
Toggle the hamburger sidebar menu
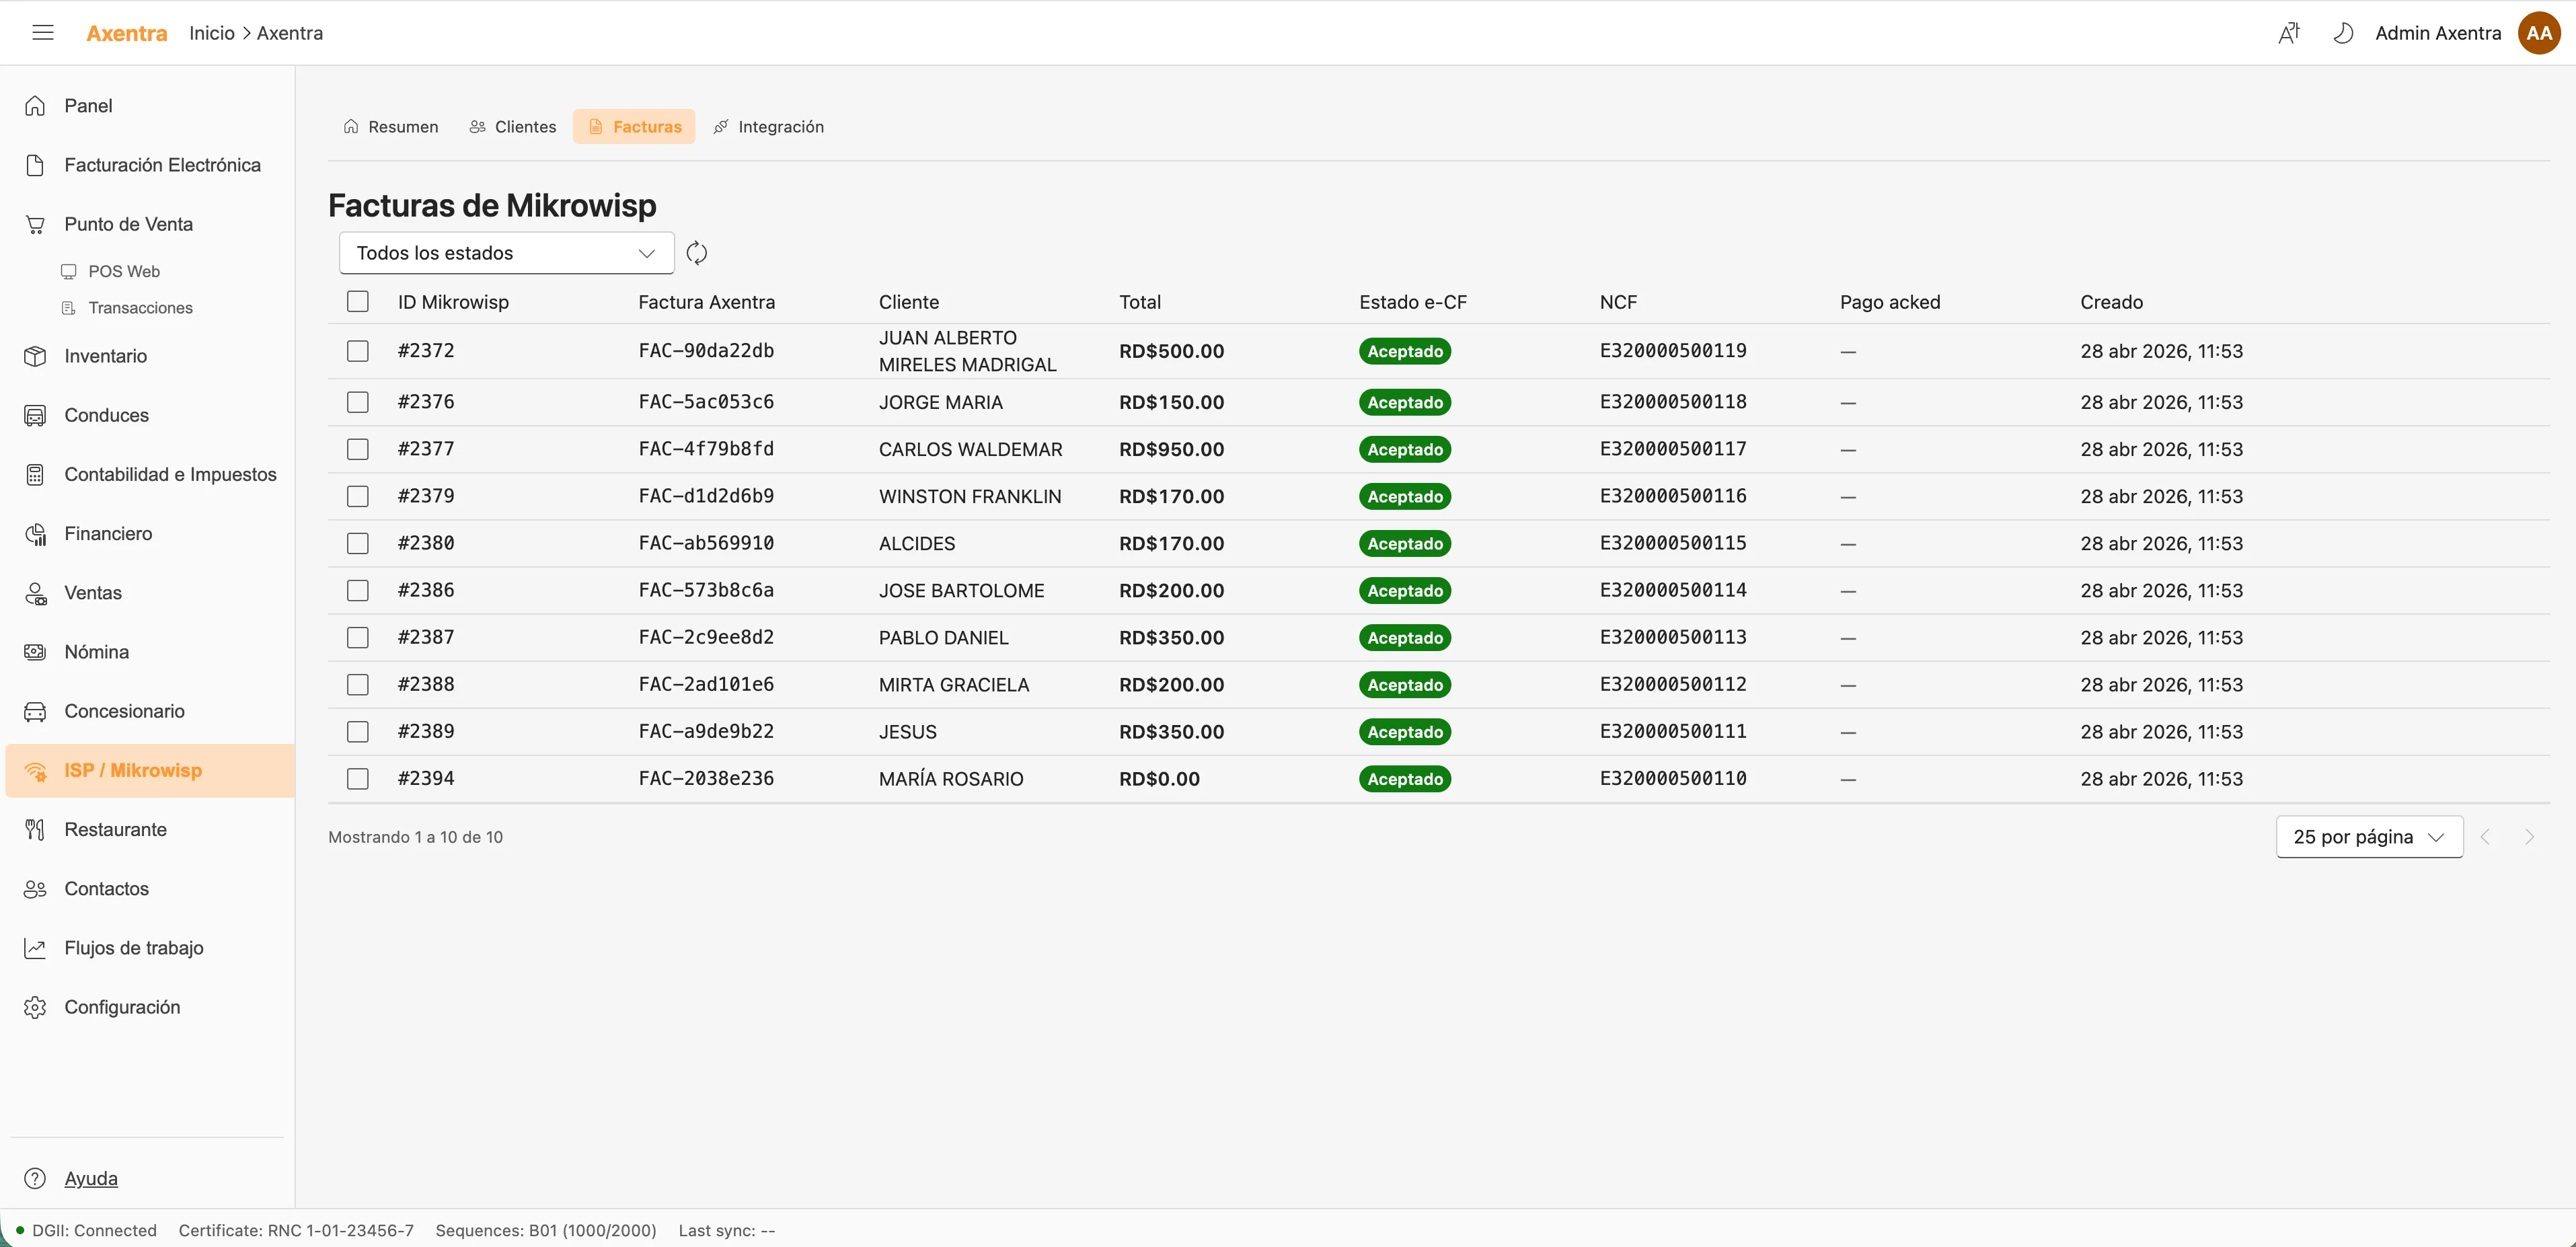coord(43,33)
